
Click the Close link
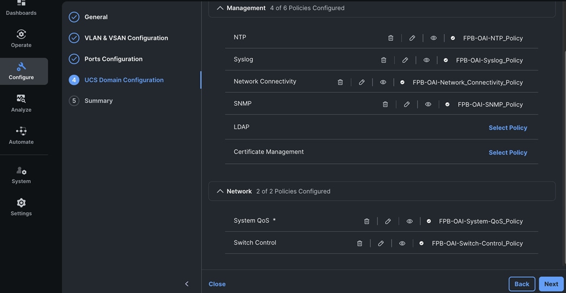217,284
